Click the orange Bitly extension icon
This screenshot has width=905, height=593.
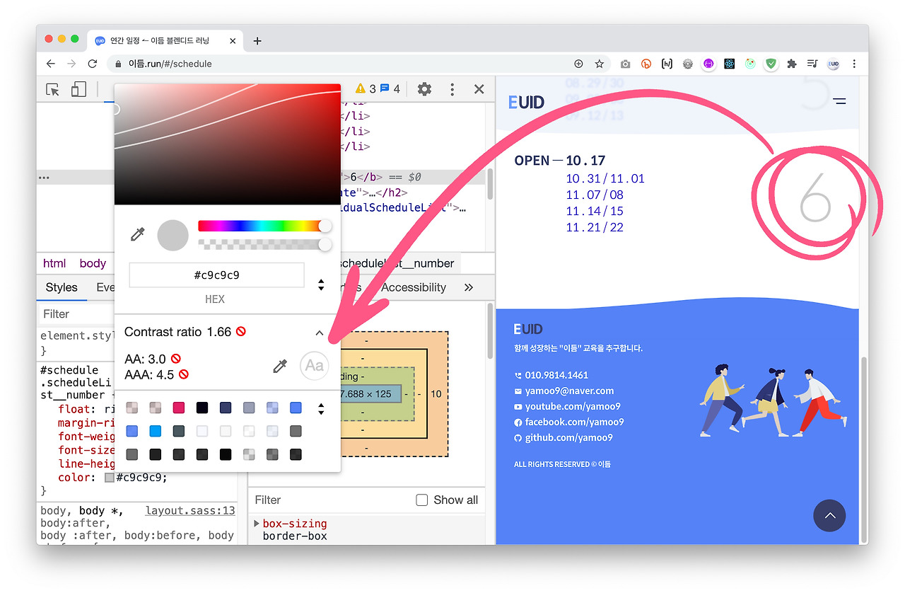(646, 64)
